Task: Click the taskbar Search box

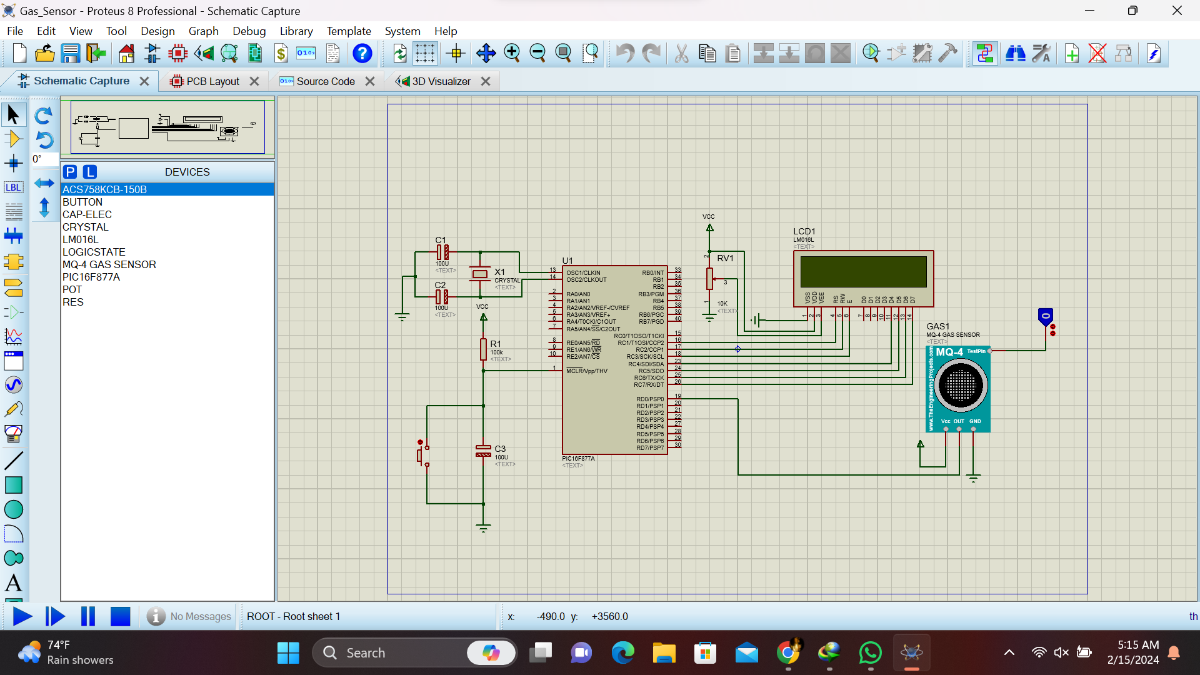Action: click(414, 653)
